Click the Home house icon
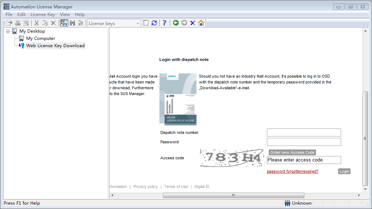Screen dimensions: 372x209 [201, 23]
